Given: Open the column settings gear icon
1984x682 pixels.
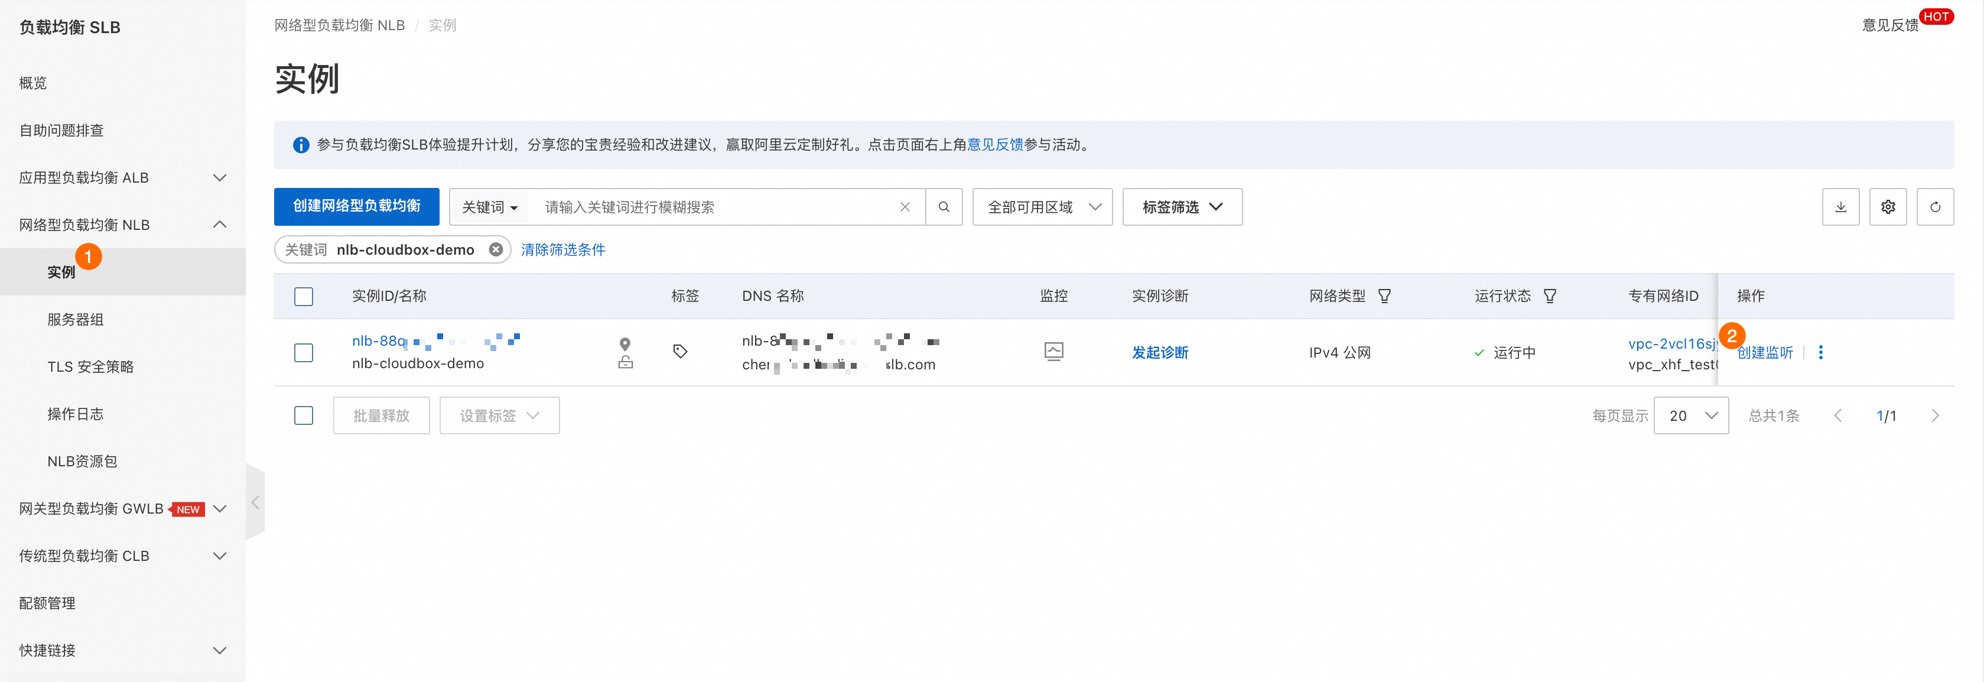Looking at the screenshot, I should [1888, 206].
